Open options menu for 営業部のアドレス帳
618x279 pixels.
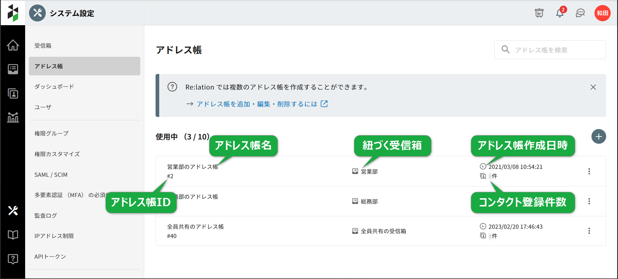pos(589,171)
